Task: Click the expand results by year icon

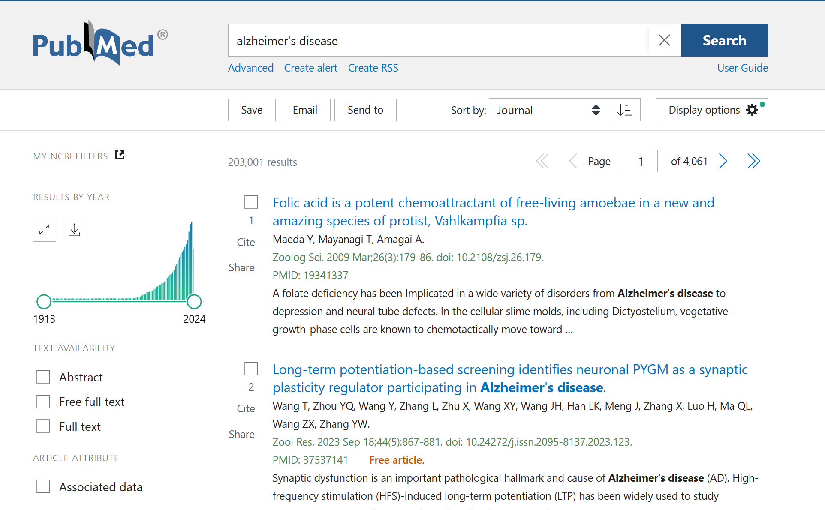Action: tap(45, 230)
